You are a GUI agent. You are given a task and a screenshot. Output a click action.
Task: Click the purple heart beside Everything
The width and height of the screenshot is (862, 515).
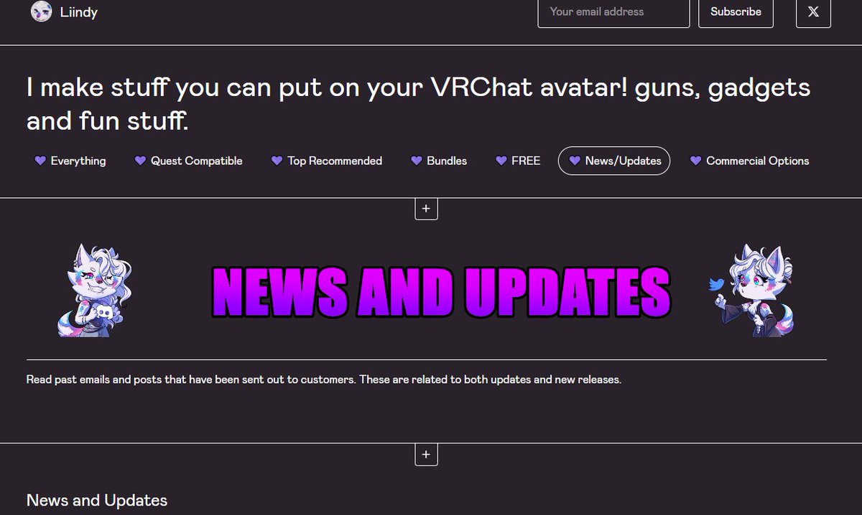coord(40,161)
